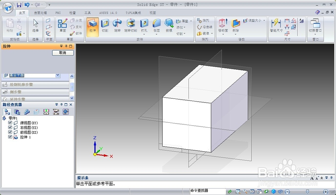
Task: Uncheck the 前视图(XZ) plane checkbox
Action: [x=10, y=132]
